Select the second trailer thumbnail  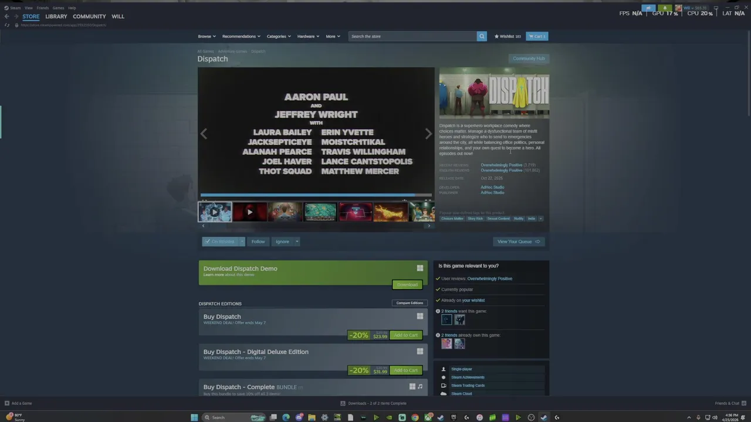249,212
